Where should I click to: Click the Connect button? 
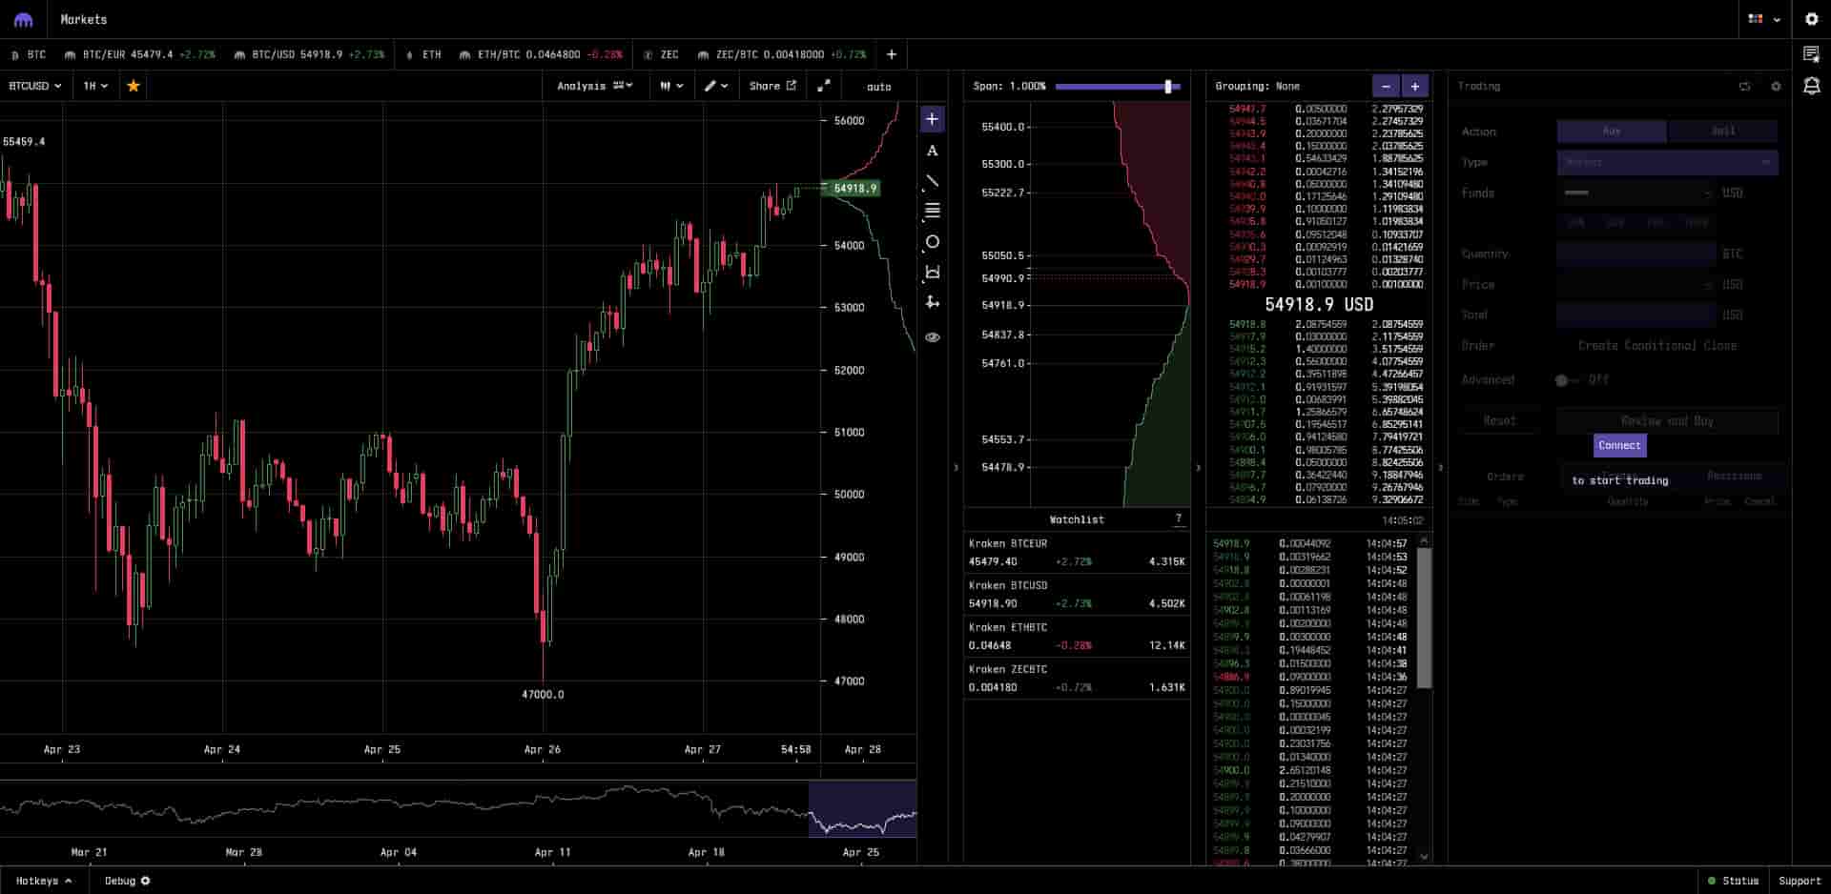coord(1619,445)
